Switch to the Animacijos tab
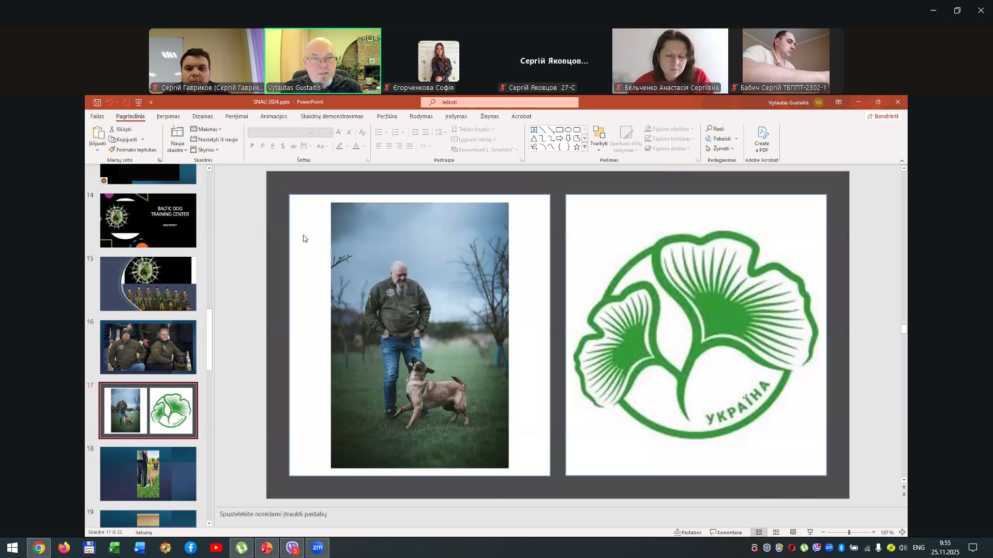993x558 pixels. click(x=274, y=117)
